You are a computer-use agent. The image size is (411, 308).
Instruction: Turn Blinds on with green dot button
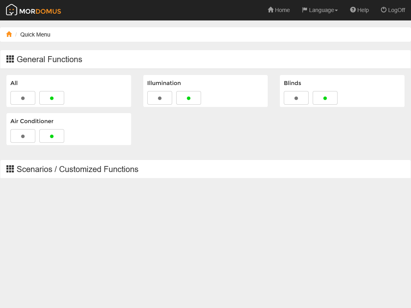coord(325,98)
